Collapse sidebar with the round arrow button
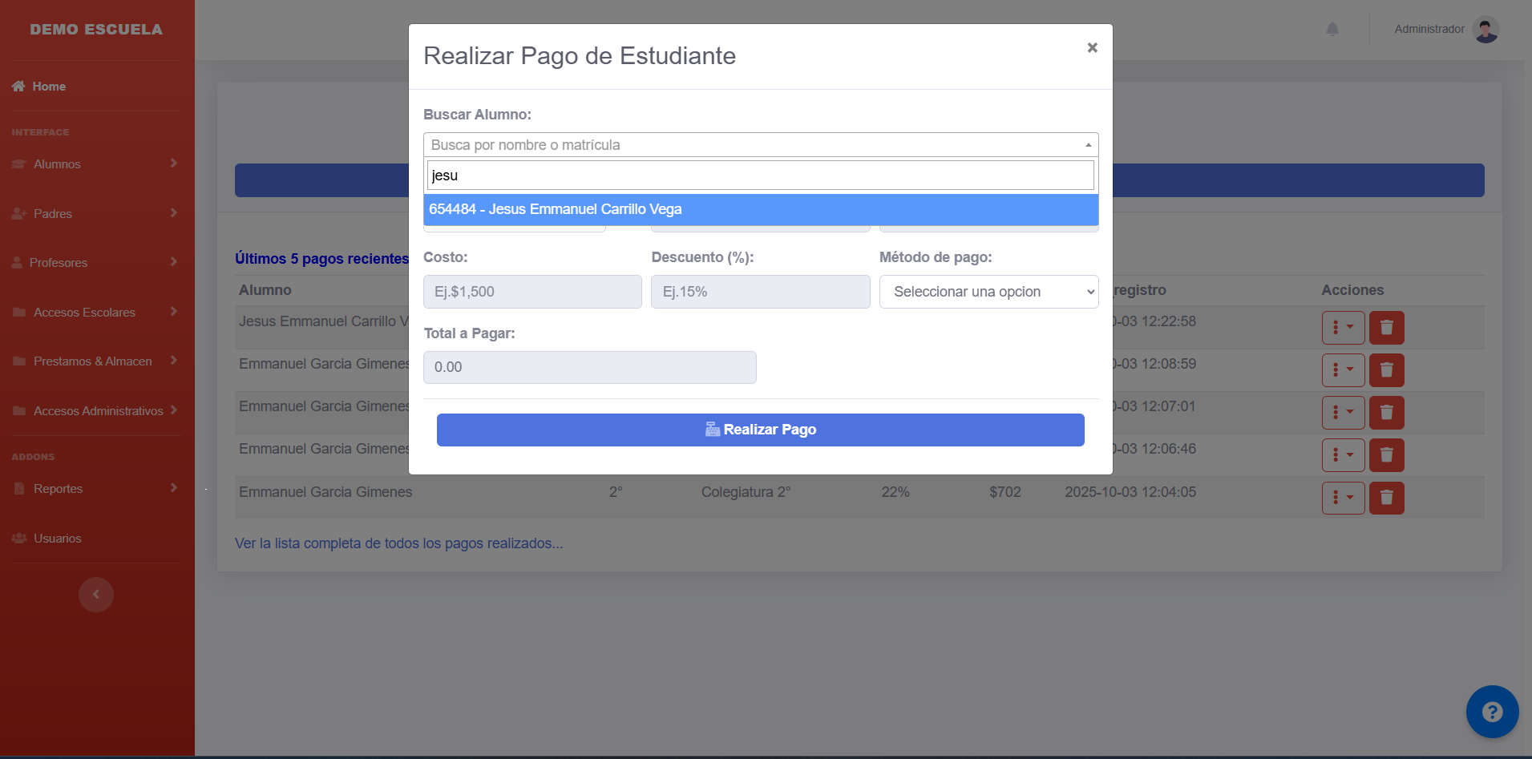The height and width of the screenshot is (759, 1532). pyautogui.click(x=96, y=595)
